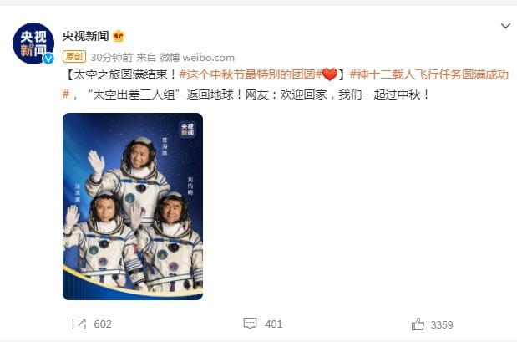Click the post text 太空之旅圆满结束
This screenshot has height=342, width=517.
coord(120,74)
